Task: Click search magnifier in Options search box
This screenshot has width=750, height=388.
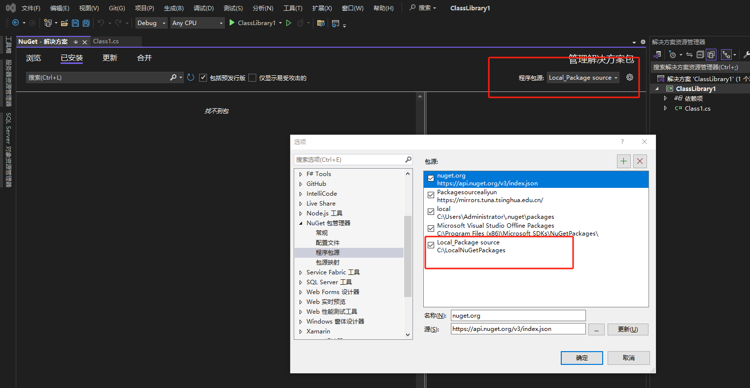Action: (408, 159)
